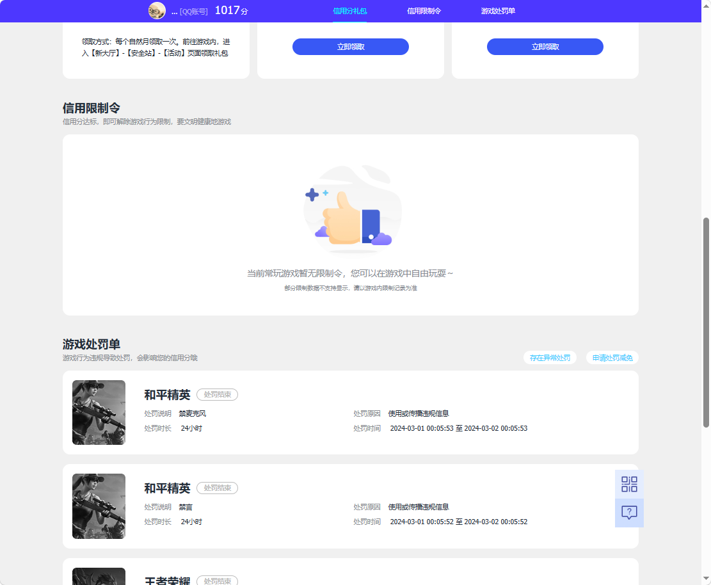
Task: Switch to 游戏处罚单 tab
Action: click(498, 11)
